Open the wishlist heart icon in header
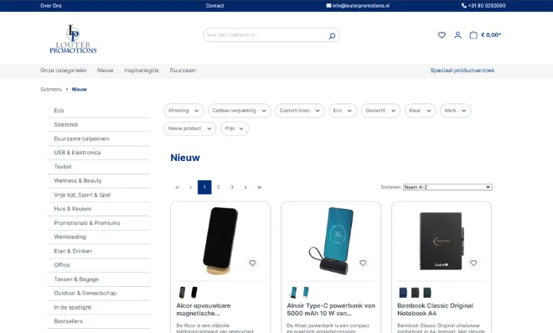 coord(442,35)
